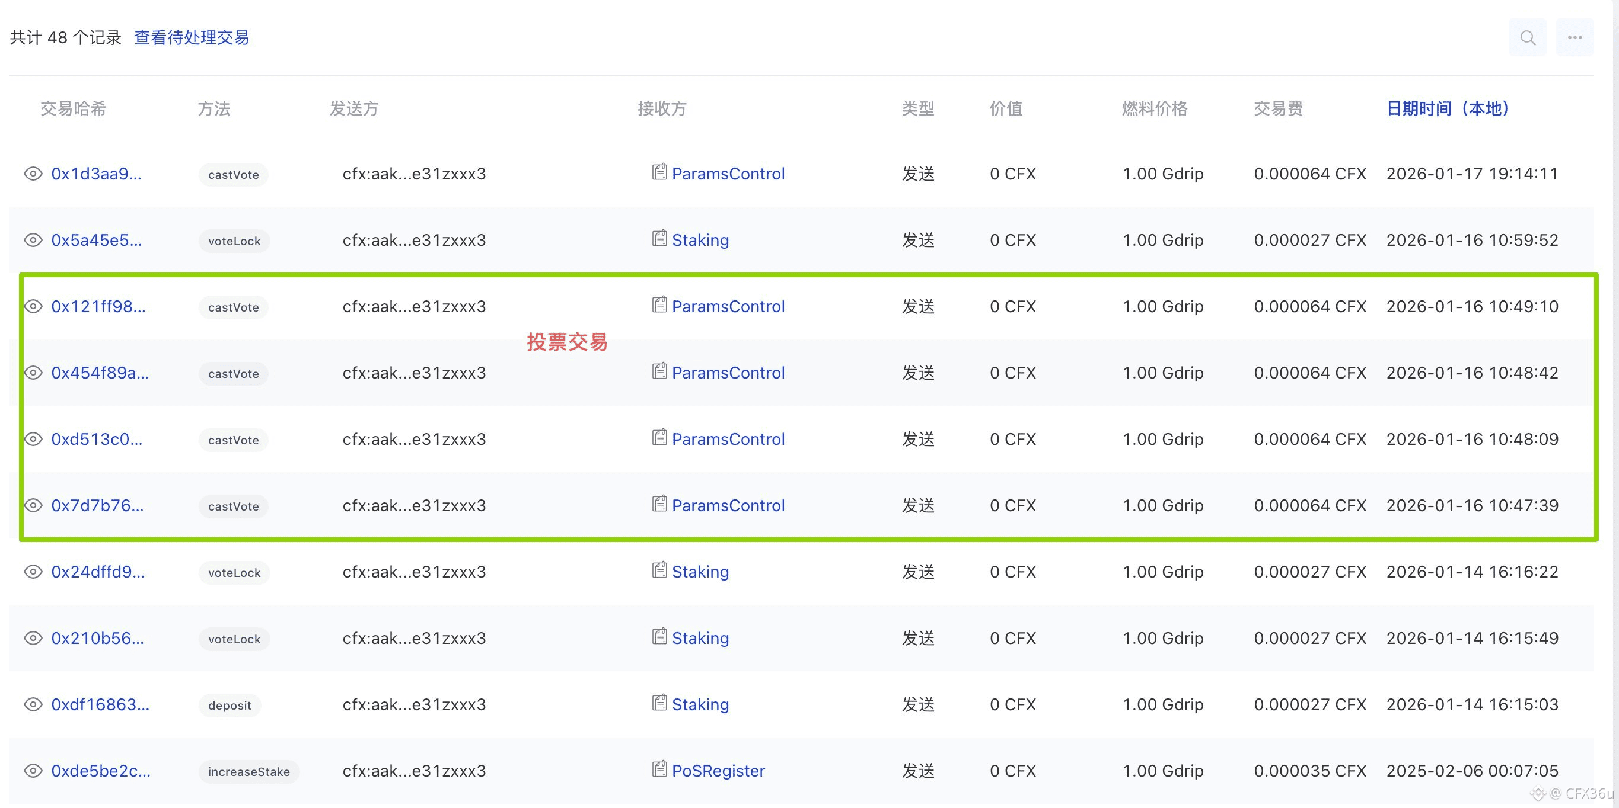The width and height of the screenshot is (1619, 808).
Task: Click the increaseStake method tag
Action: (x=248, y=772)
